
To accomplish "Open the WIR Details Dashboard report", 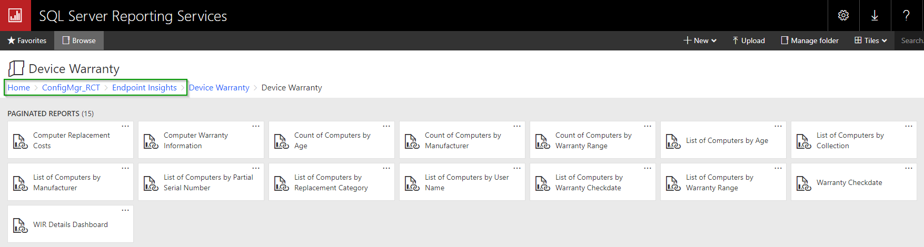I will point(71,224).
